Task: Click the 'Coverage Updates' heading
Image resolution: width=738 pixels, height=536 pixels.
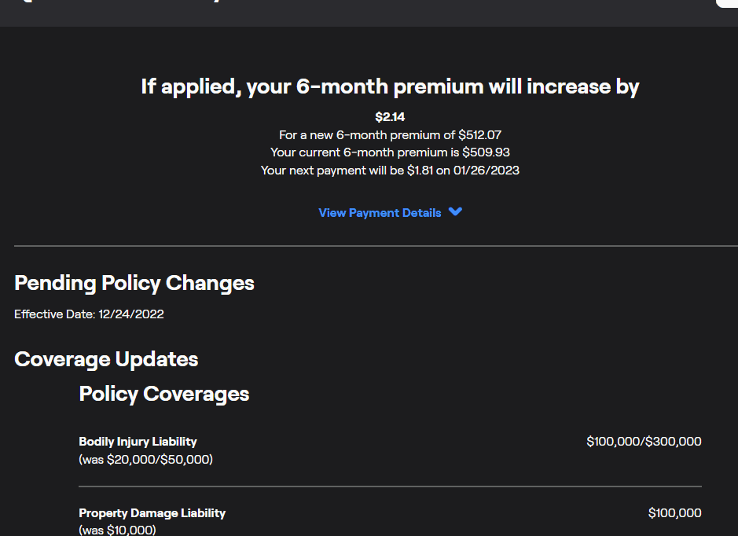Action: coord(106,359)
